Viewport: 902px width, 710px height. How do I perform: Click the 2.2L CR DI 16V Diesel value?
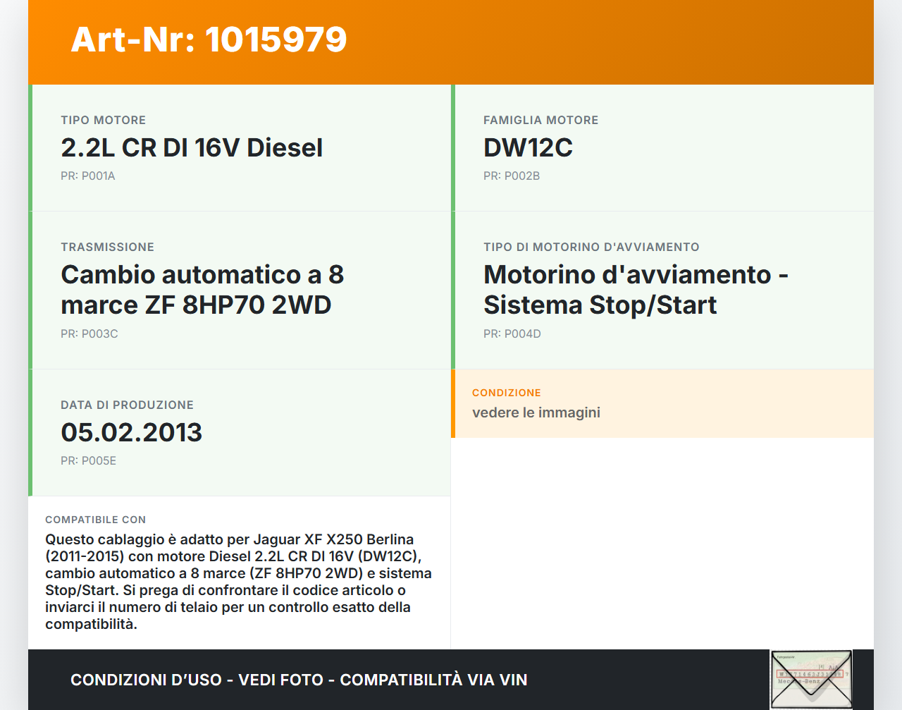click(192, 148)
